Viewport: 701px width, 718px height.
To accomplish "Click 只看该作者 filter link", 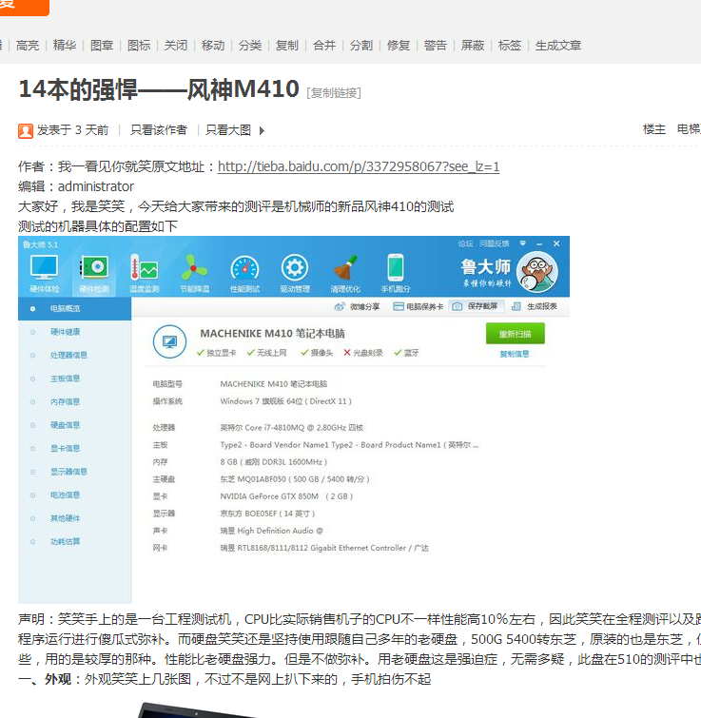I will point(159,130).
